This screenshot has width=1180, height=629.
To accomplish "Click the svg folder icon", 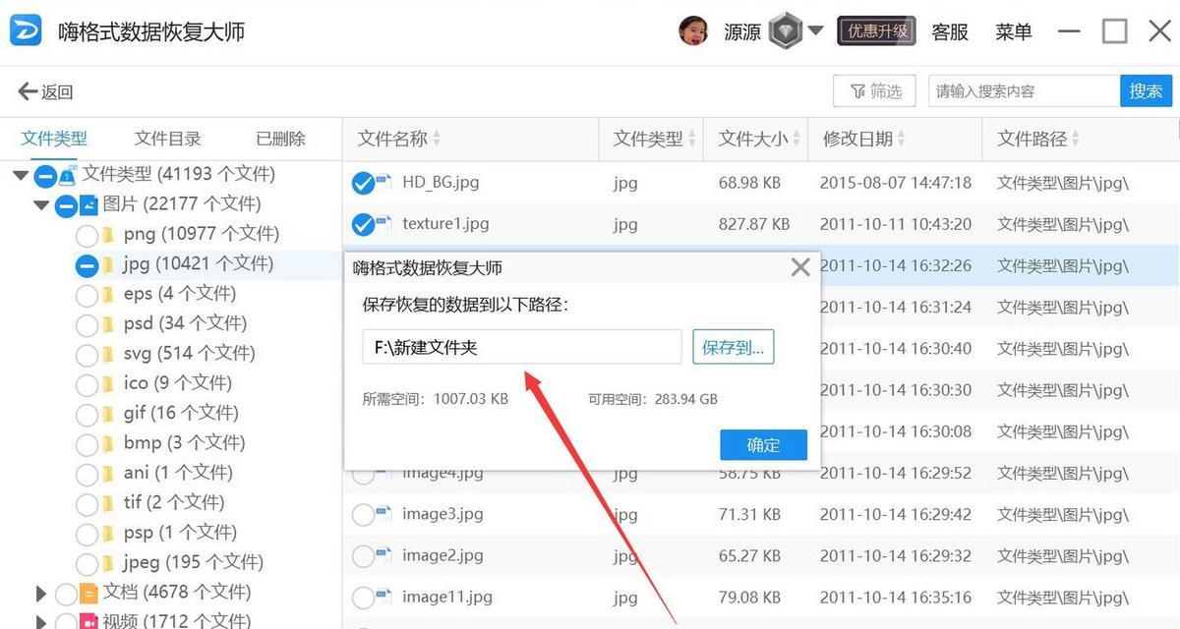I will point(108,354).
